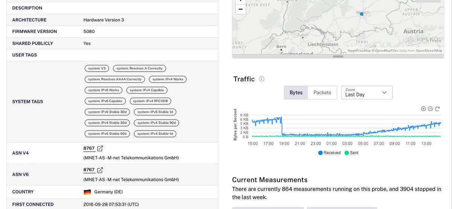Click the system: IPv4 Stable 90d tag
Viewport: 452px width, 209px height.
[157, 123]
